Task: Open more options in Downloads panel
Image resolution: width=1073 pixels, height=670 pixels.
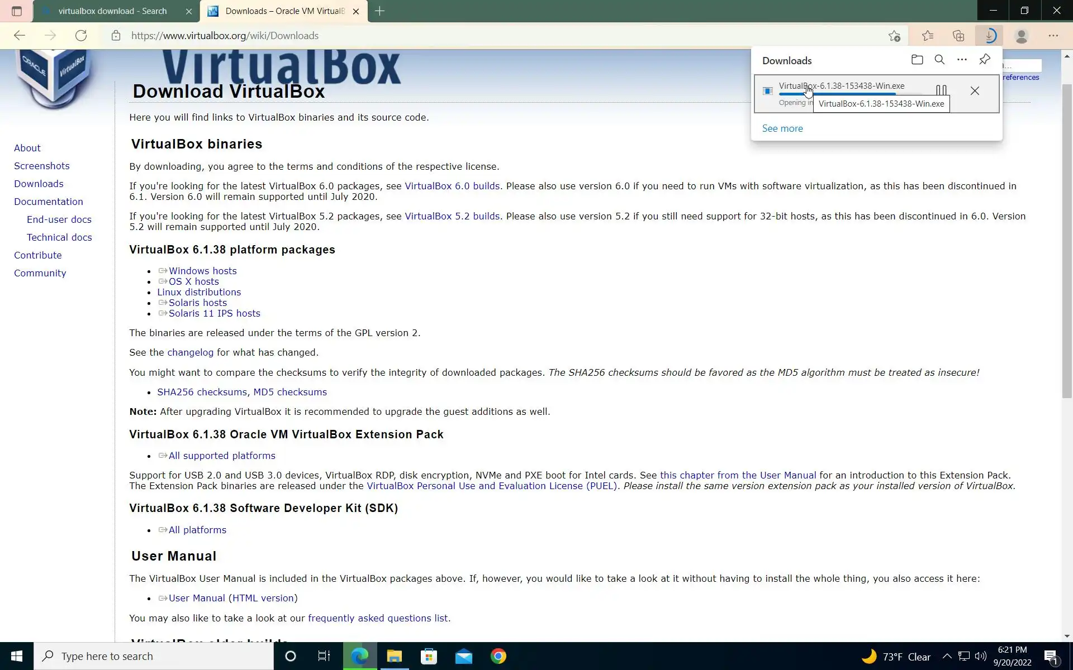Action: pyautogui.click(x=962, y=60)
